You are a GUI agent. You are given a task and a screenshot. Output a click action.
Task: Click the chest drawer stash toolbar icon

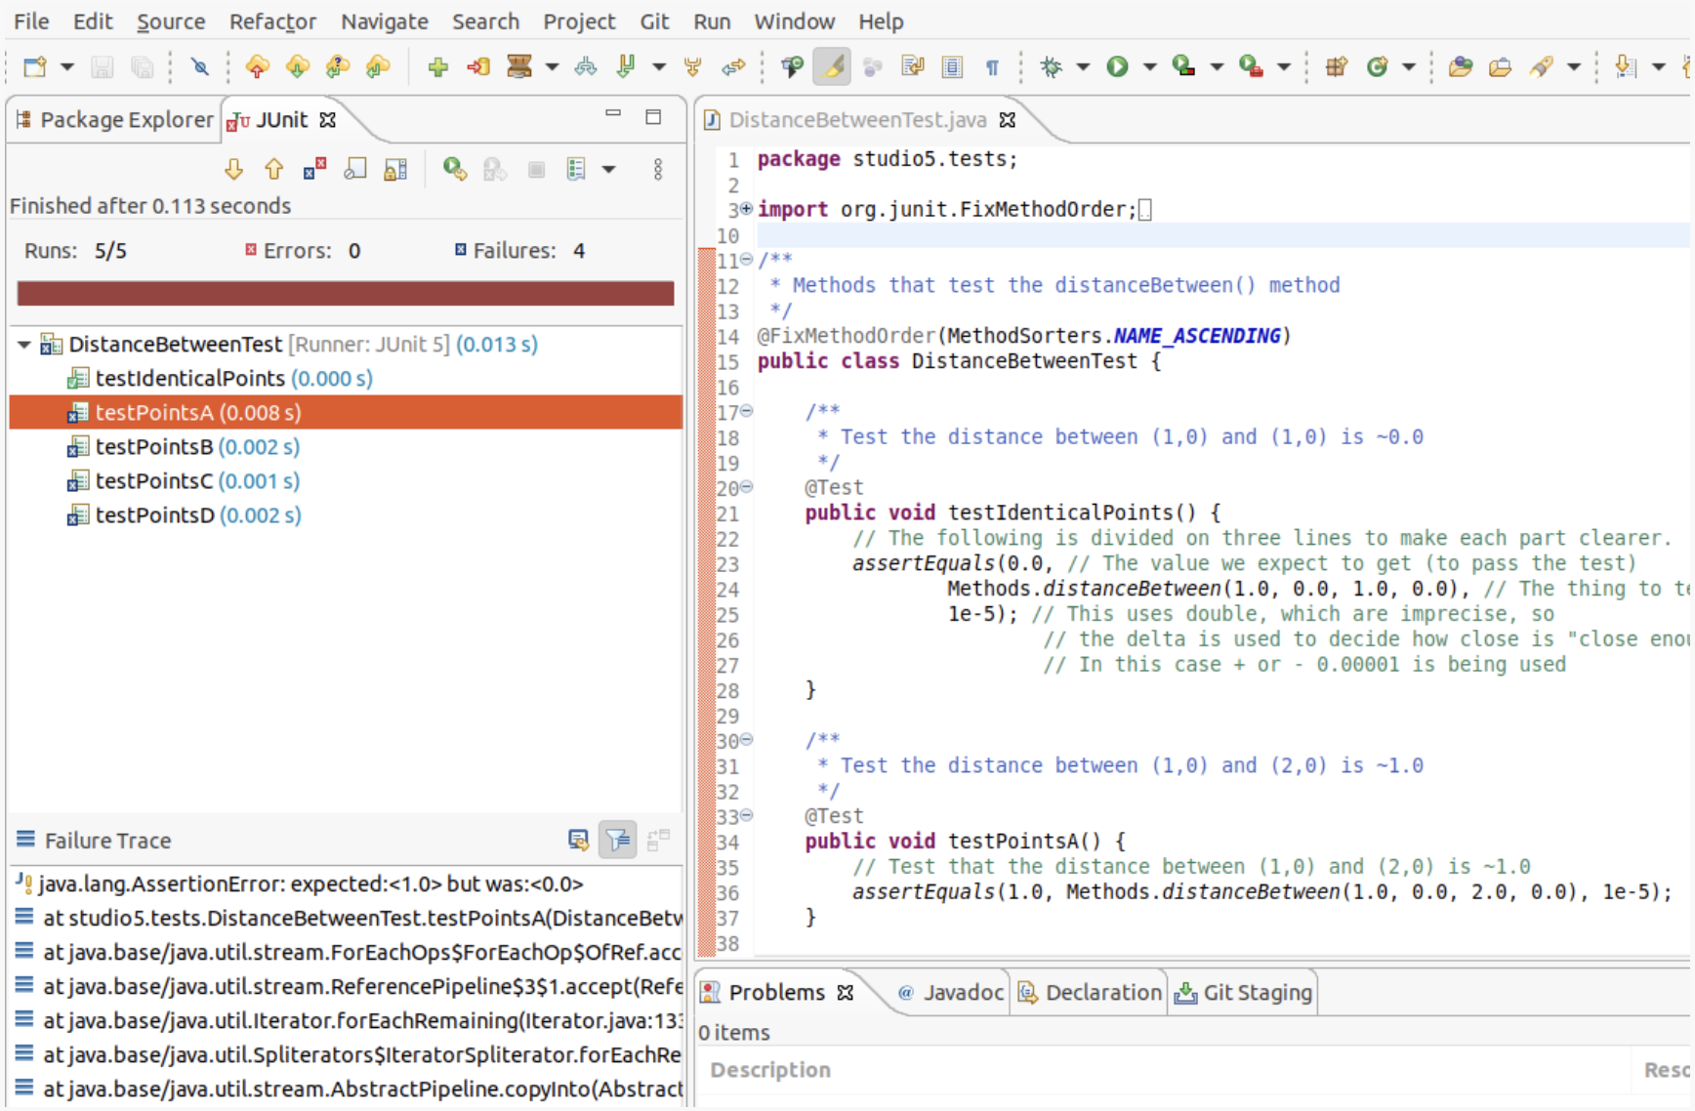[518, 66]
